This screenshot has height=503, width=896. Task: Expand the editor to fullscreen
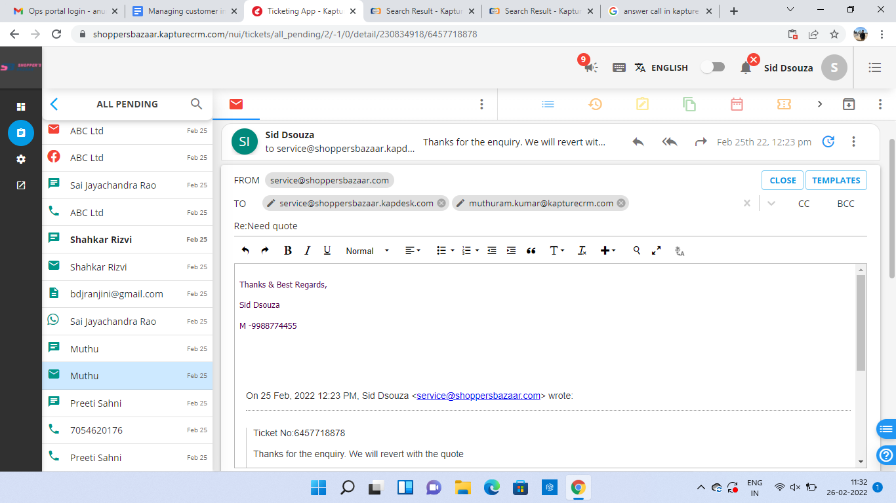(656, 250)
